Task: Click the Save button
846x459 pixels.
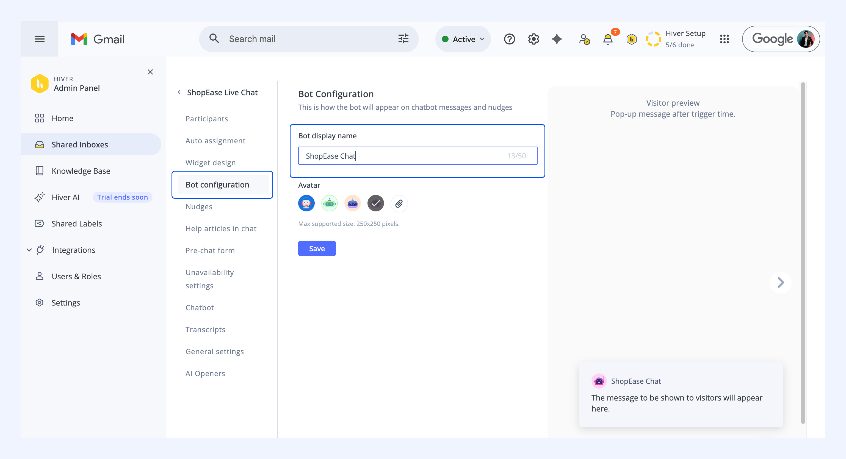Action: click(x=317, y=249)
